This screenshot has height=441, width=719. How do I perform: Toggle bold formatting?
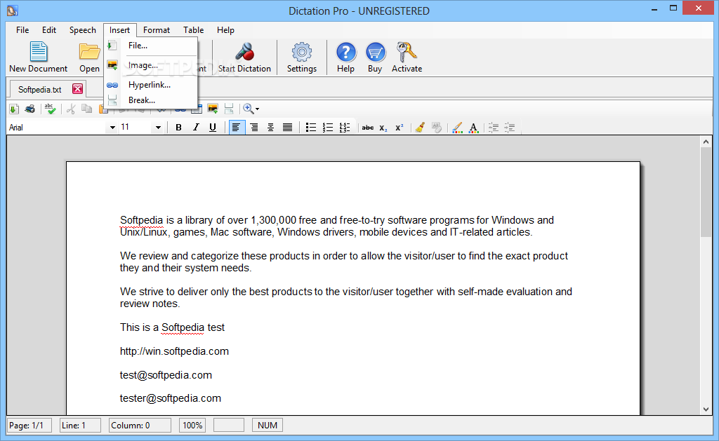(179, 128)
